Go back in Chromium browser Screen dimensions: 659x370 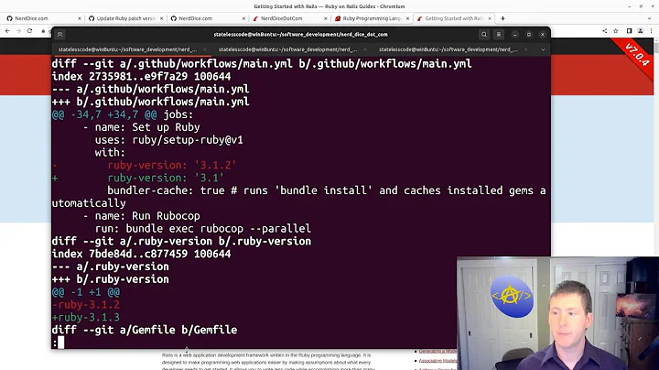pyautogui.click(x=7, y=31)
